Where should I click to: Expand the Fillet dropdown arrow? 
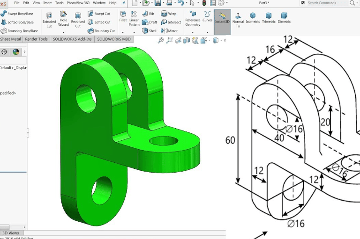123,32
